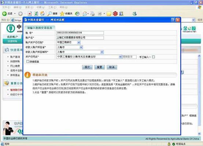Click the green Refresh page icon
Image resolution: width=203 pixels, height=146 pixels.
(36, 14)
